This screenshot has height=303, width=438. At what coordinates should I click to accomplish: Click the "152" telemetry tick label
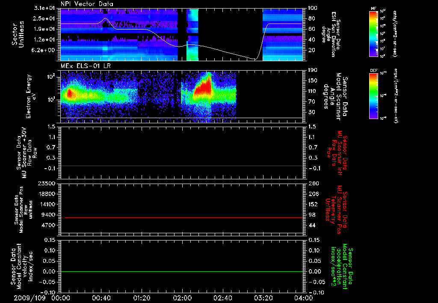point(314,204)
